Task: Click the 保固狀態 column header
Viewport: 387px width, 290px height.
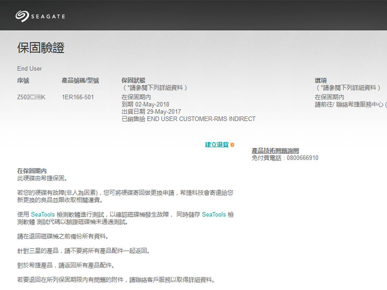Action: [x=133, y=81]
